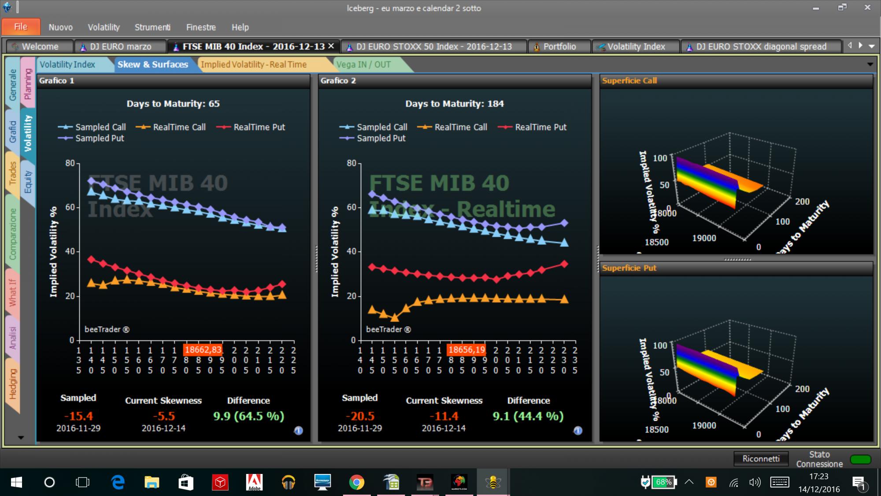Open Google Chrome from the taskbar
The width and height of the screenshot is (881, 496).
click(x=357, y=482)
